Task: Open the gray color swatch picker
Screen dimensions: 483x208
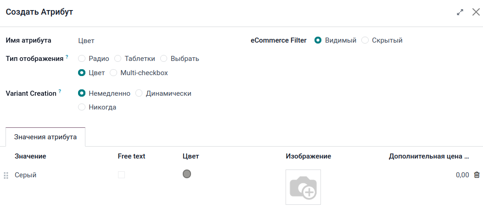Action: coord(187,174)
